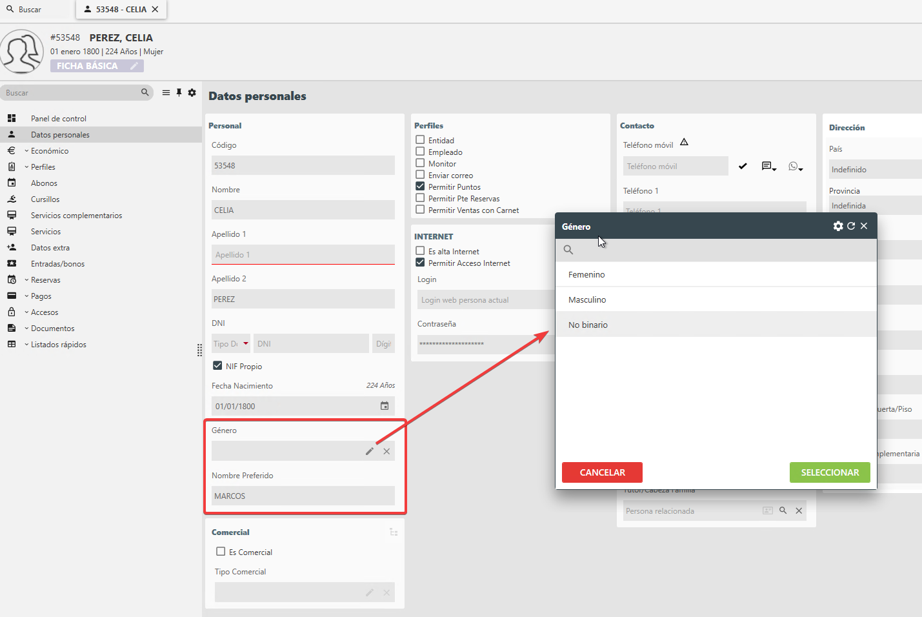
Task: Open the WhatsApp dropdown icon
Action: pos(796,167)
